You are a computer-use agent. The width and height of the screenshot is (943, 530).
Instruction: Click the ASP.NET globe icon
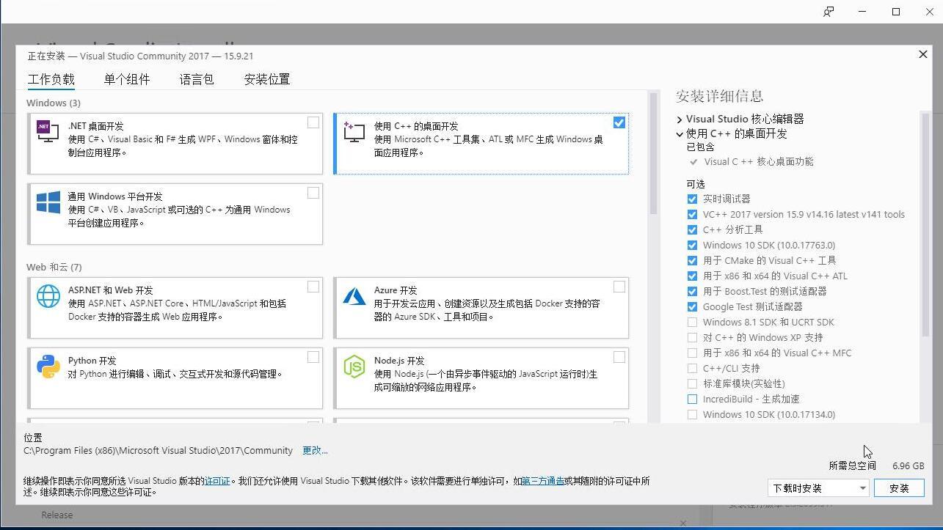pyautogui.click(x=48, y=296)
